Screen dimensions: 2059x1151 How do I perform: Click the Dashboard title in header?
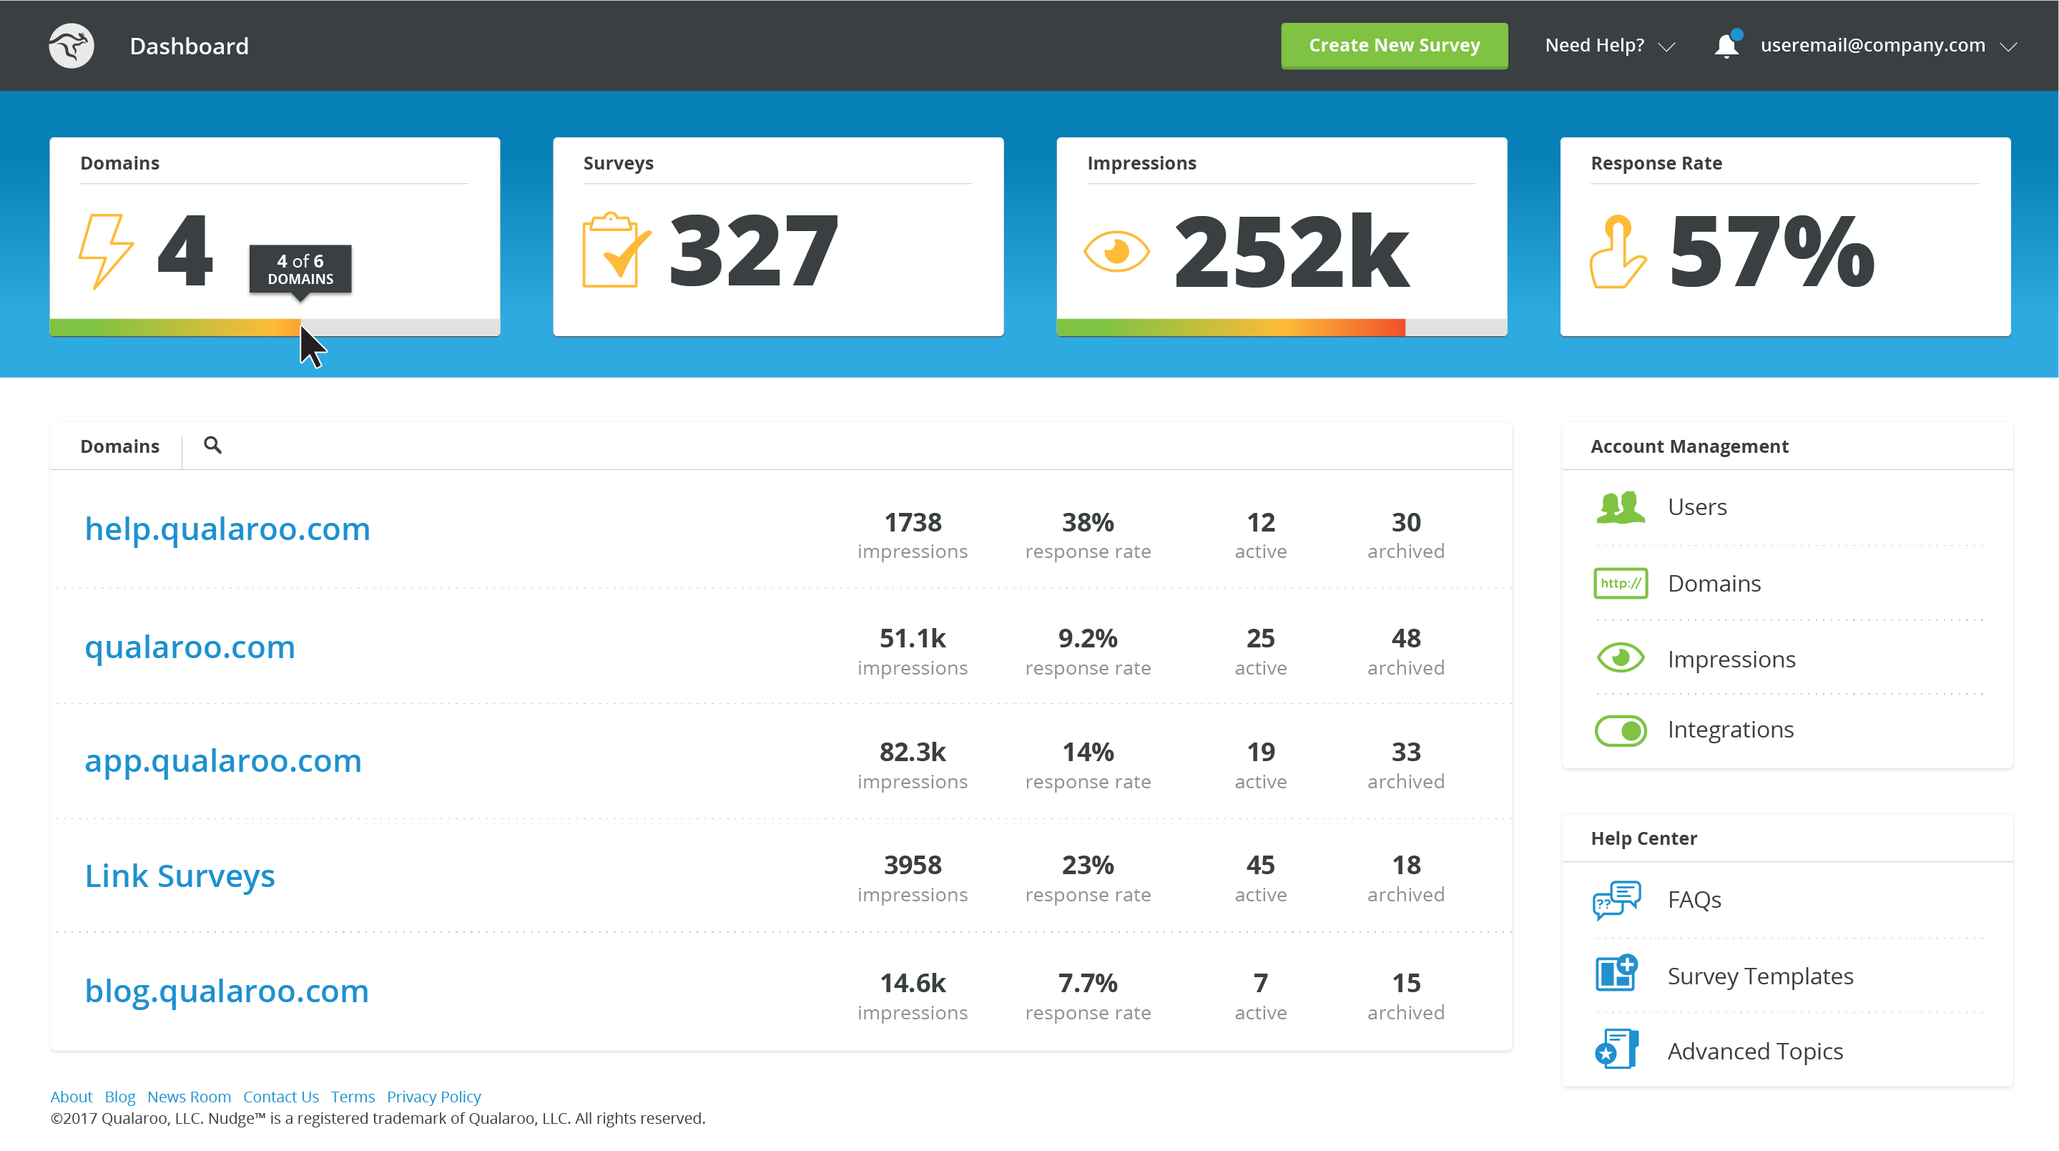190,46
